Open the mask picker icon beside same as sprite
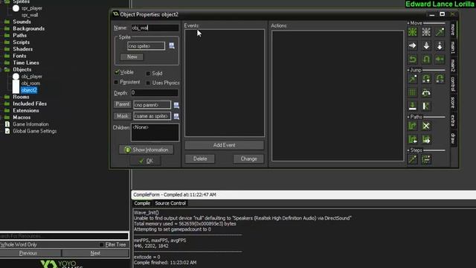This screenshot has width=476, height=268. click(x=176, y=116)
